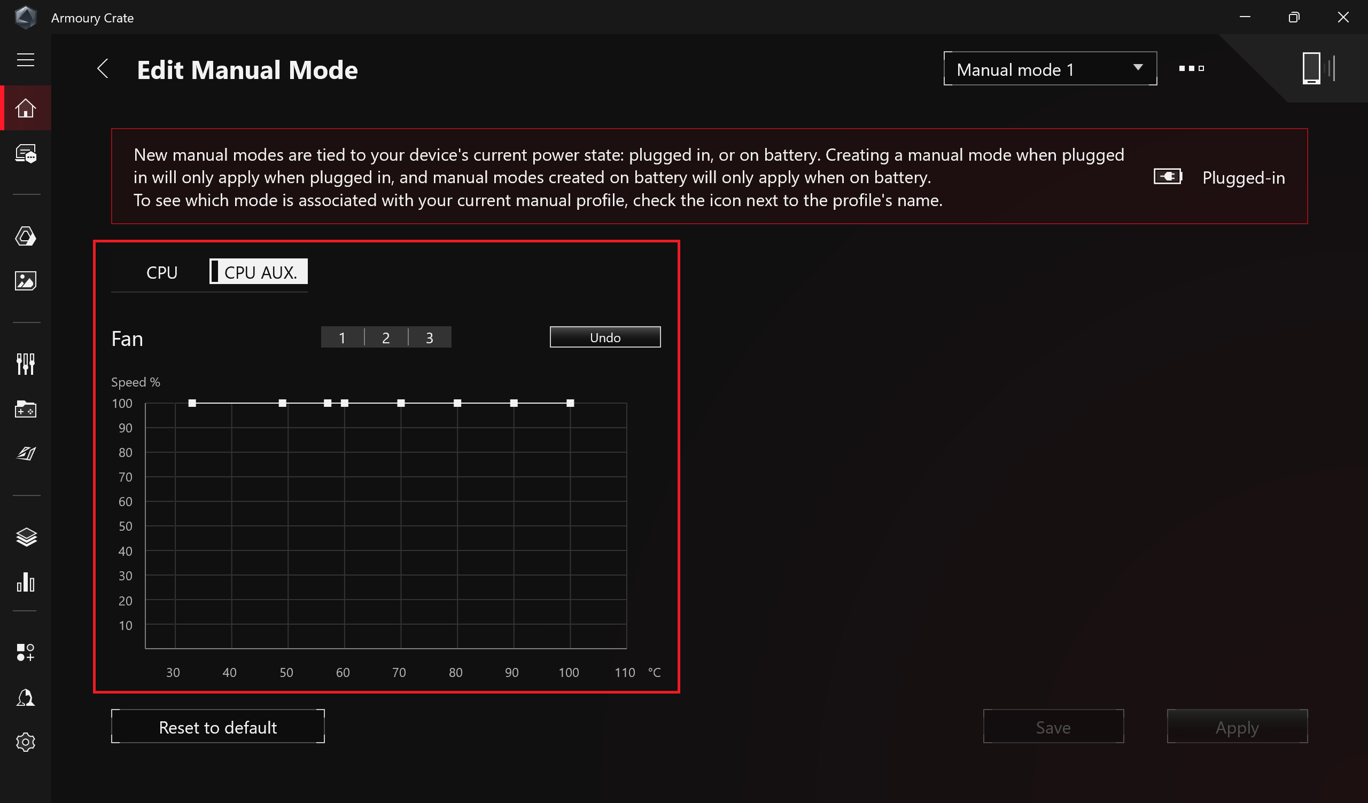Select the fan curve point at 70°C

coord(401,403)
